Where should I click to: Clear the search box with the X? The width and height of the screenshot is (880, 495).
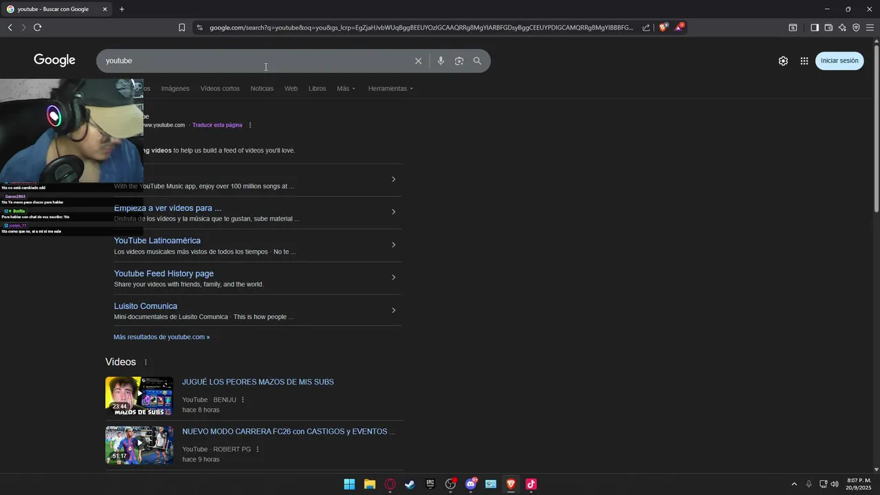click(x=418, y=60)
